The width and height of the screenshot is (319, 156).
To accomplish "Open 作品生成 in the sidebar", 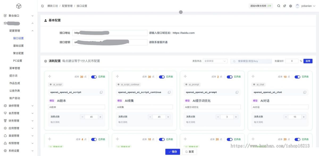I will tap(15, 83).
